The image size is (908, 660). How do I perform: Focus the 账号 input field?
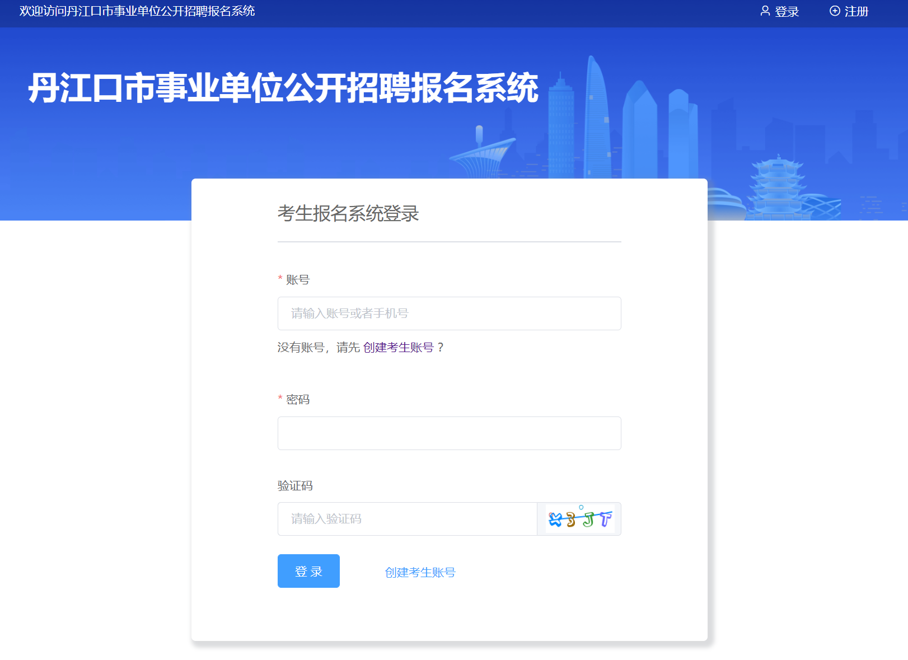click(449, 313)
